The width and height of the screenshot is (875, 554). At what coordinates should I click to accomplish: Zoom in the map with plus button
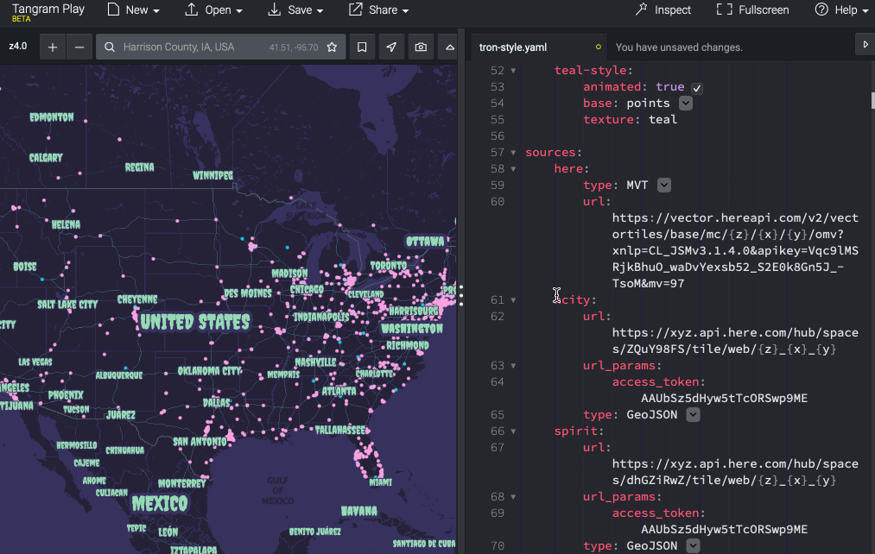tap(53, 47)
